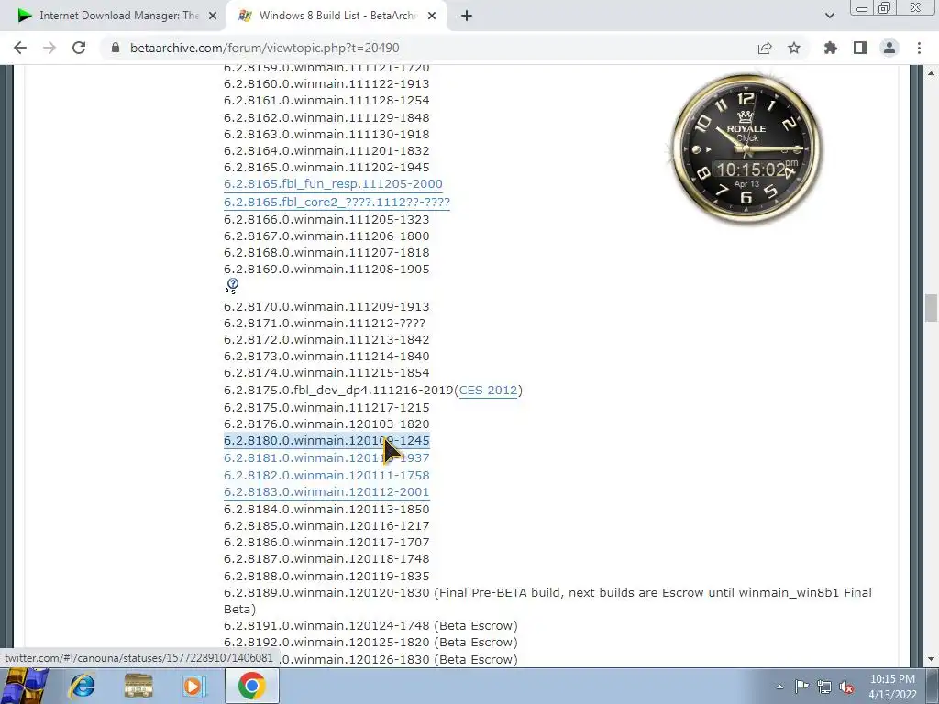Reload the current page
Screen dimensions: 939x704
pos(79,48)
